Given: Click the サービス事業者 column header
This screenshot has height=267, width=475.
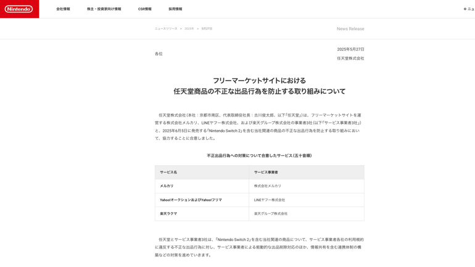Looking at the screenshot, I should point(307,172).
